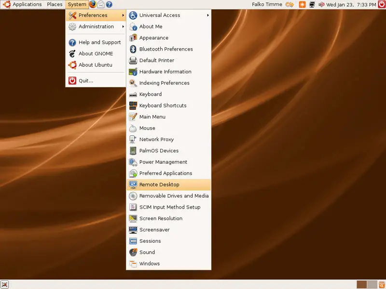
Task: Choose Preferred Applications
Action: click(168, 173)
